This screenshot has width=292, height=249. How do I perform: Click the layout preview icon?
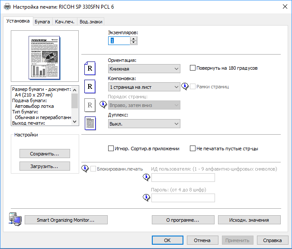coord(90,87)
